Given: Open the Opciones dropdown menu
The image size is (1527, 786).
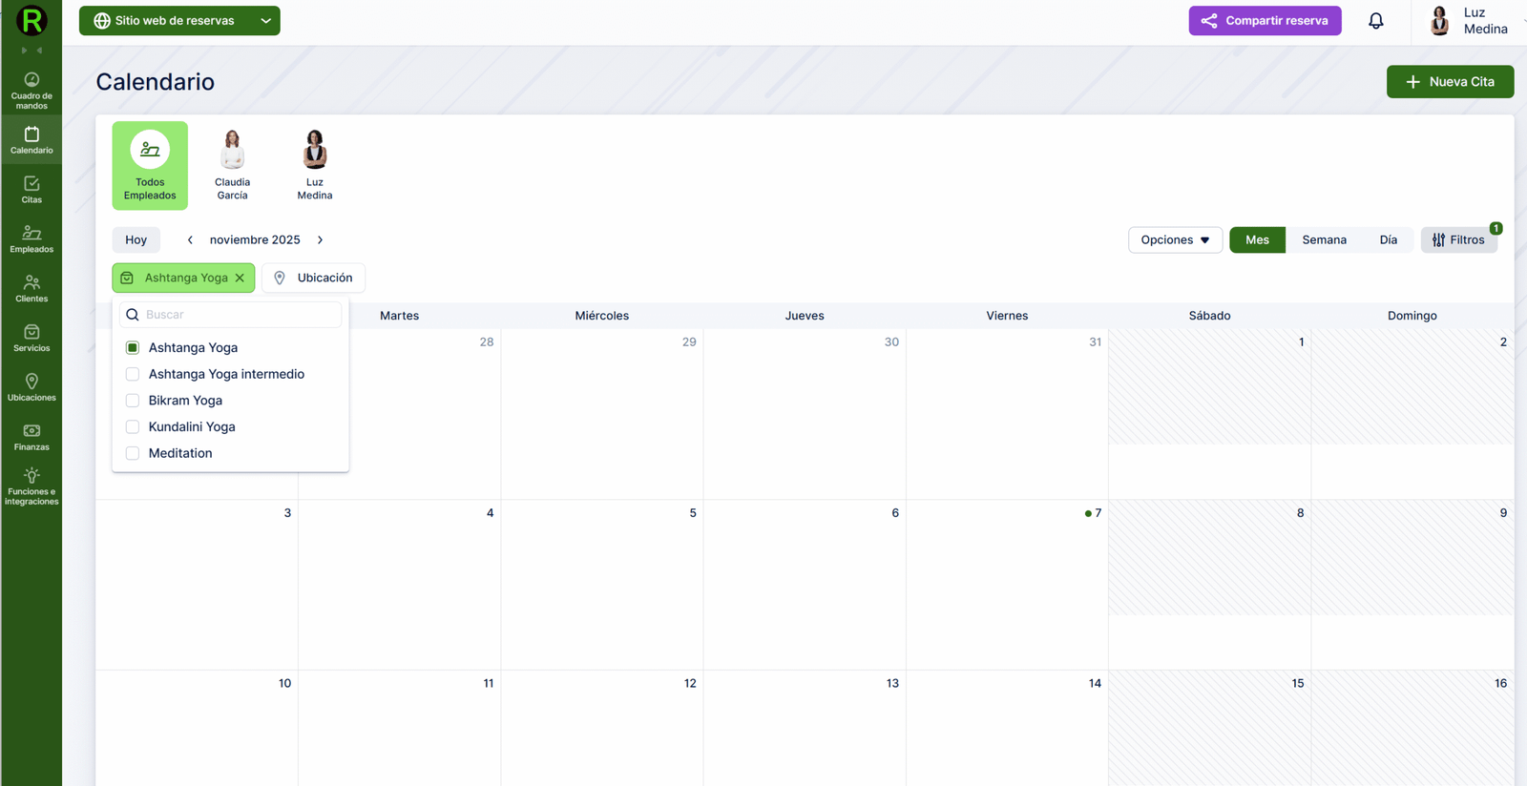Looking at the screenshot, I should click(1175, 240).
